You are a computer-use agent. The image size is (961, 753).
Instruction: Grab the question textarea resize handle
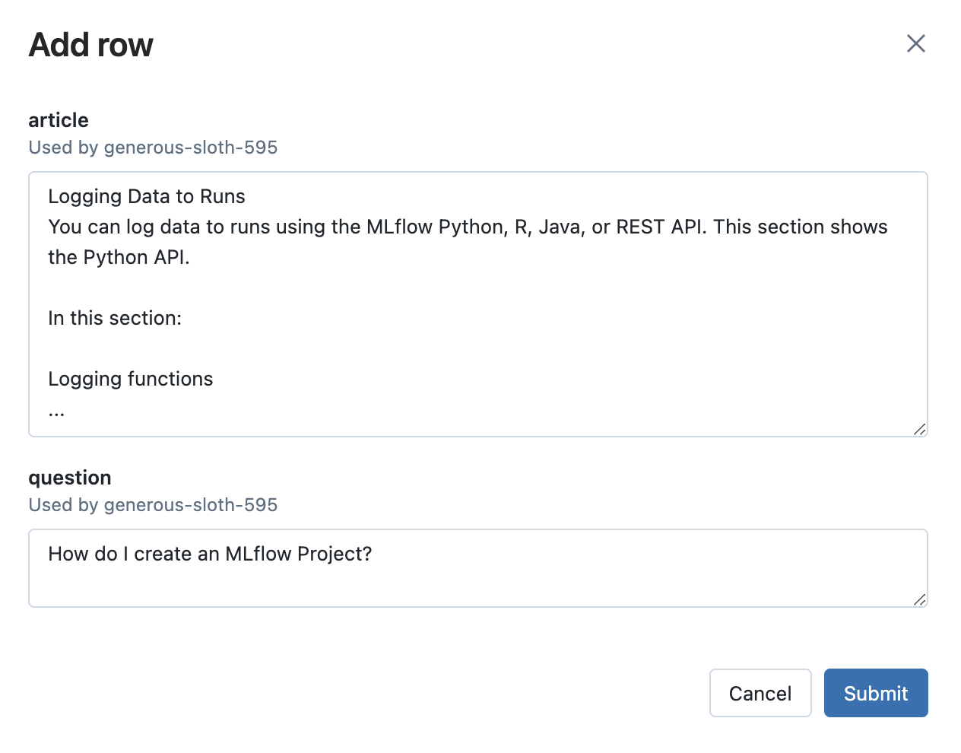click(919, 599)
